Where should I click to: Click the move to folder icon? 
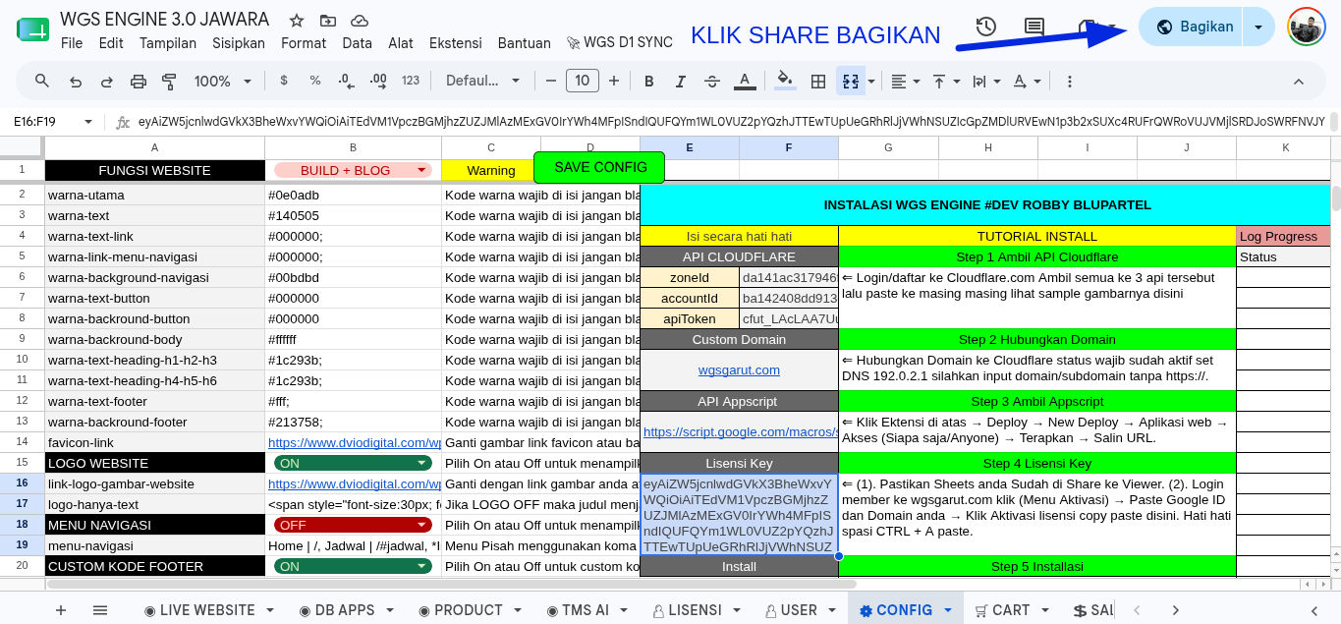(327, 20)
